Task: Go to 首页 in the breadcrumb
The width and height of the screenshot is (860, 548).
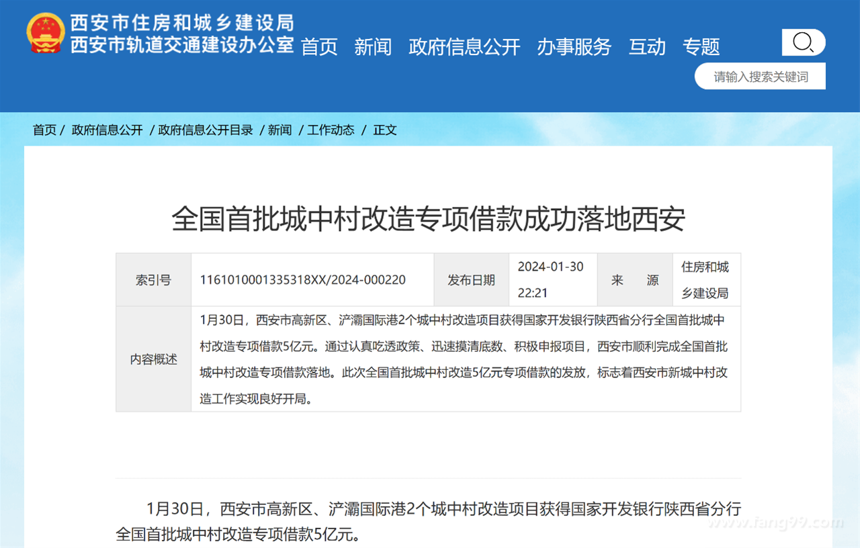Action: pyautogui.click(x=44, y=130)
